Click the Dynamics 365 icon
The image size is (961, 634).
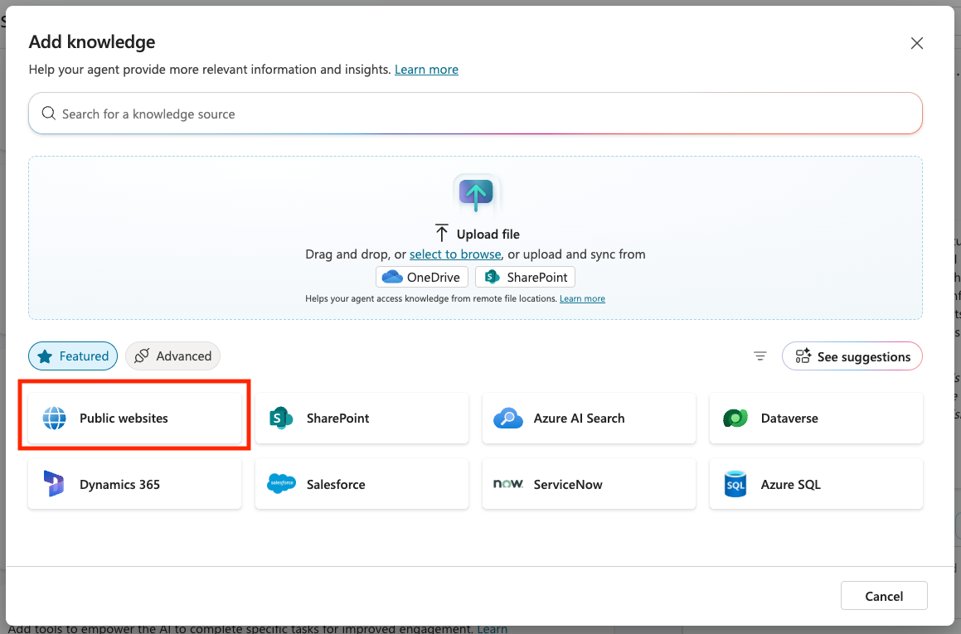[54, 484]
